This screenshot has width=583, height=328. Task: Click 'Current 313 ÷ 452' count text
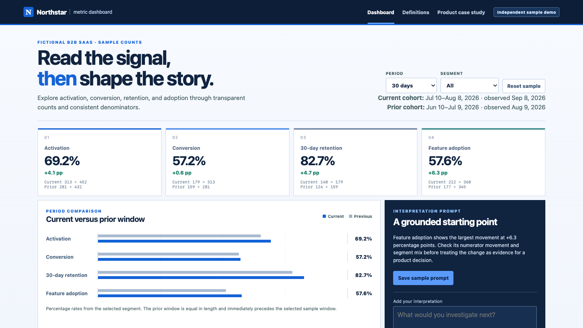coord(66,182)
